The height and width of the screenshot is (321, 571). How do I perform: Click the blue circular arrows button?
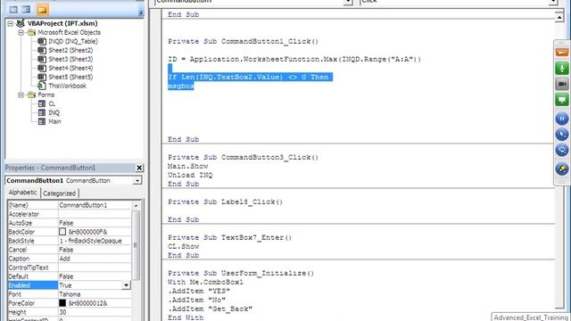point(562,150)
